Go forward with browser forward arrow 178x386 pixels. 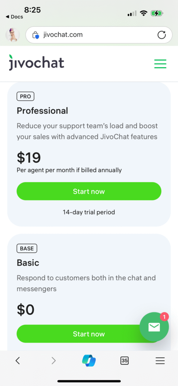pos(53,361)
